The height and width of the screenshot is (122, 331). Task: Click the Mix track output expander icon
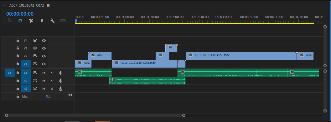pos(70,95)
